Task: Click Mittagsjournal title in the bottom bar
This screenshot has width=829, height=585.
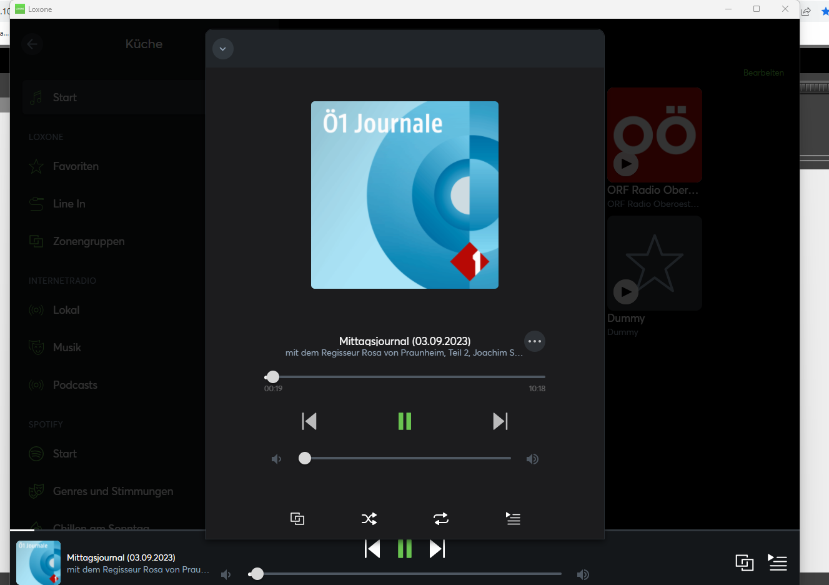Action: (x=121, y=557)
